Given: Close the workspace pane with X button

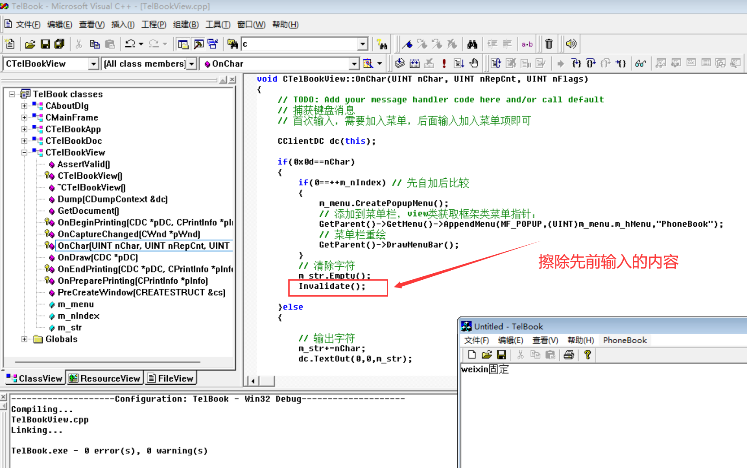Looking at the screenshot, I should click(233, 80).
